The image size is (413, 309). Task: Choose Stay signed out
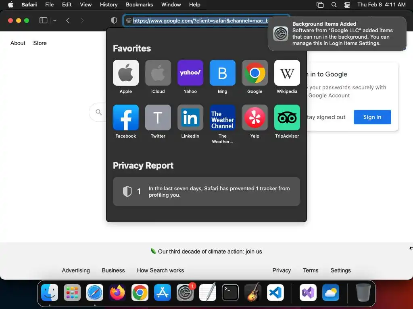[326, 117]
